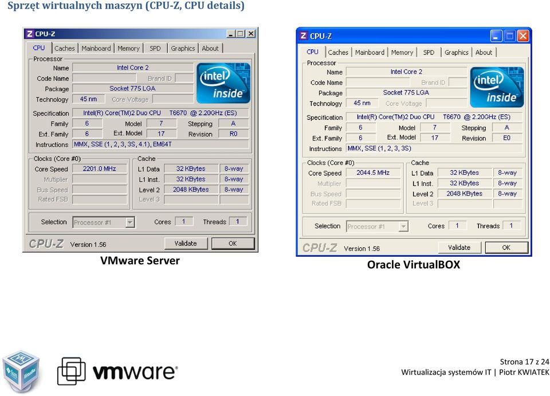Click OK button in VirtualBox window
The image size is (550, 396).
pyautogui.click(x=506, y=247)
